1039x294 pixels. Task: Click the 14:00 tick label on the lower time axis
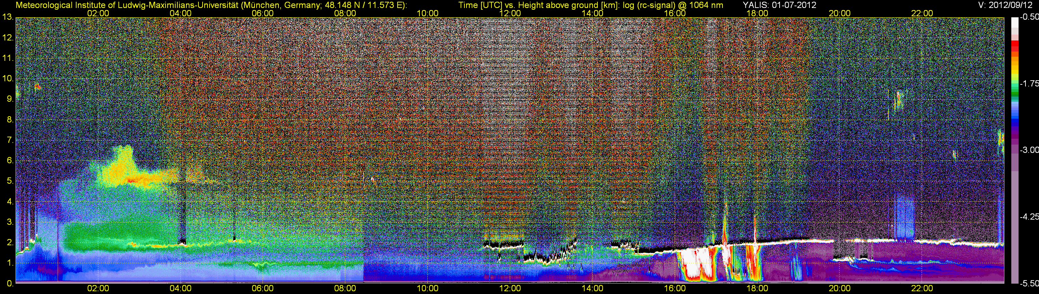pyautogui.click(x=593, y=288)
